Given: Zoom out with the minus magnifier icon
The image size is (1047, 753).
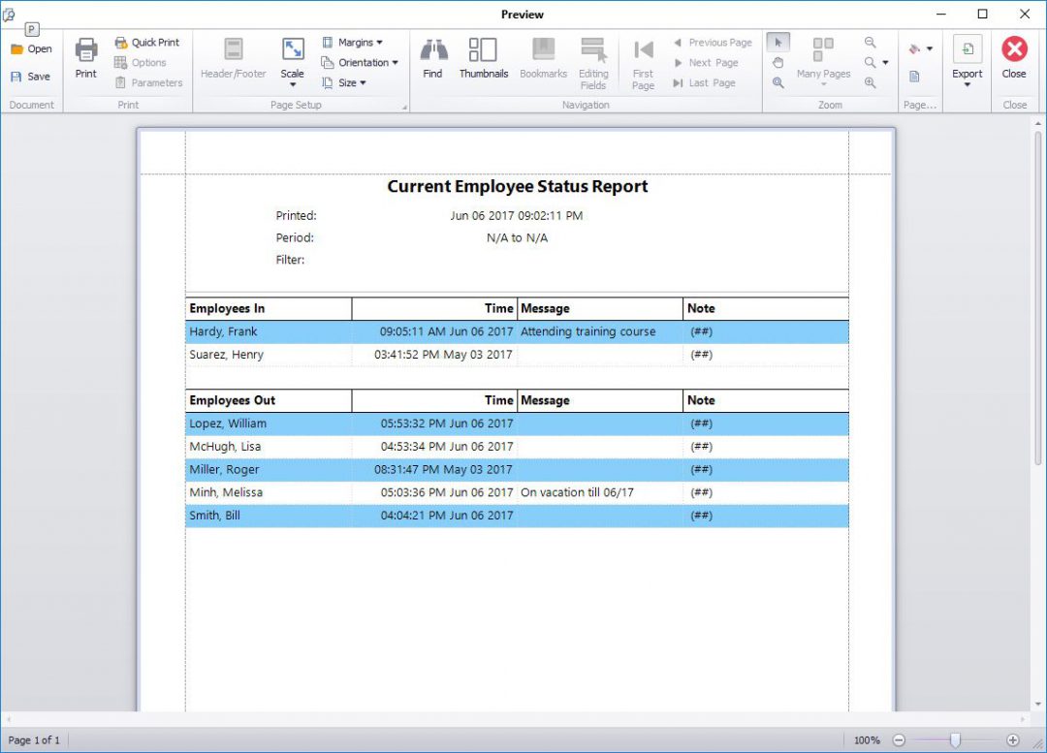Looking at the screenshot, I should 870,42.
